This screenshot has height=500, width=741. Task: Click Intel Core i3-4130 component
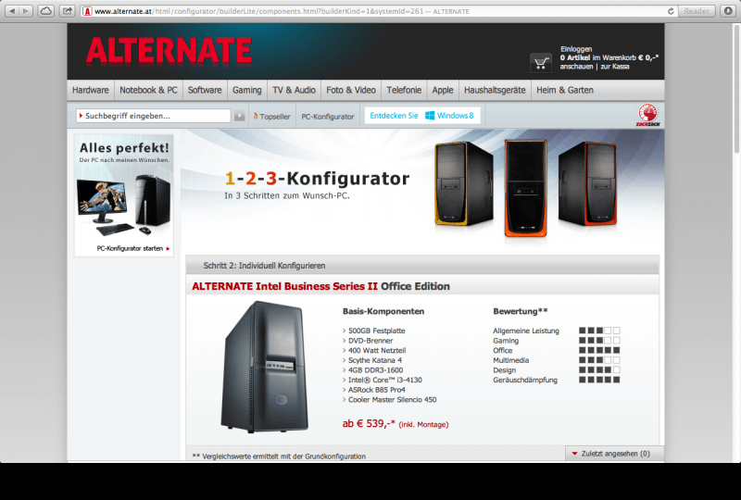coord(384,380)
